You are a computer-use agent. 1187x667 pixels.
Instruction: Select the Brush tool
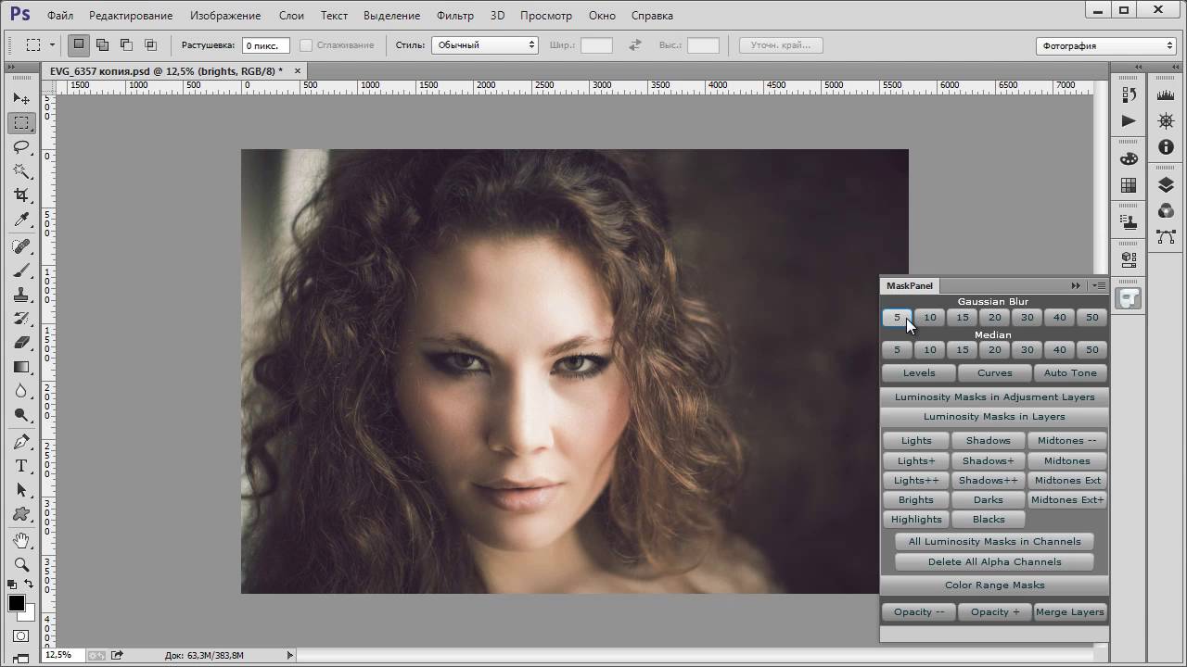pos(21,271)
